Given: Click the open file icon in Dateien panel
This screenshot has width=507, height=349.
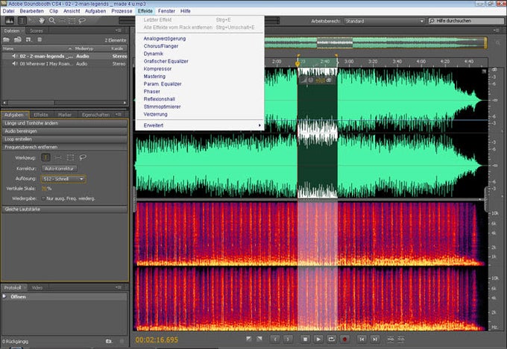Looking at the screenshot, I should [6, 40].
